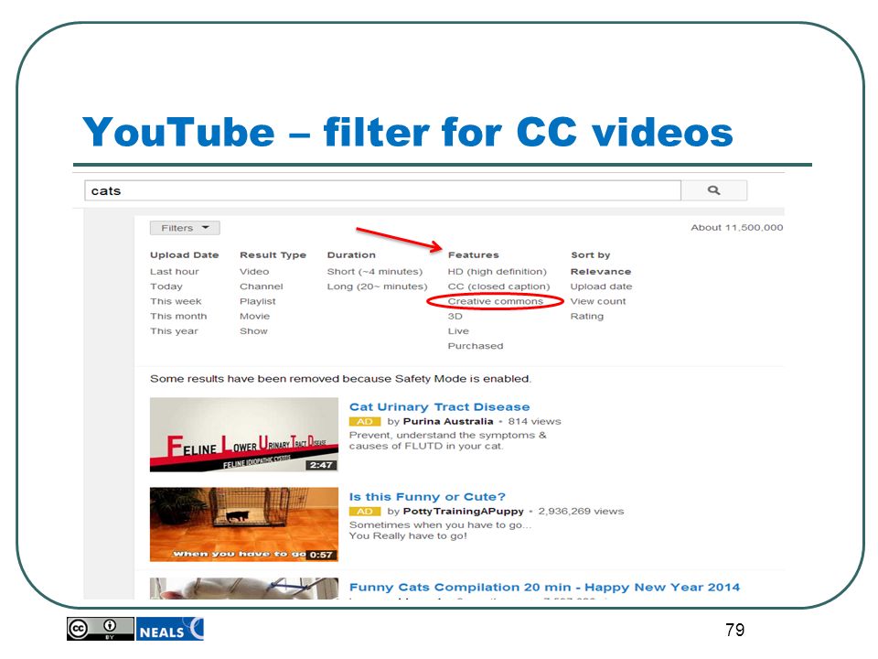Filter by Creative commons
The height and width of the screenshot is (659, 878).
tap(495, 301)
